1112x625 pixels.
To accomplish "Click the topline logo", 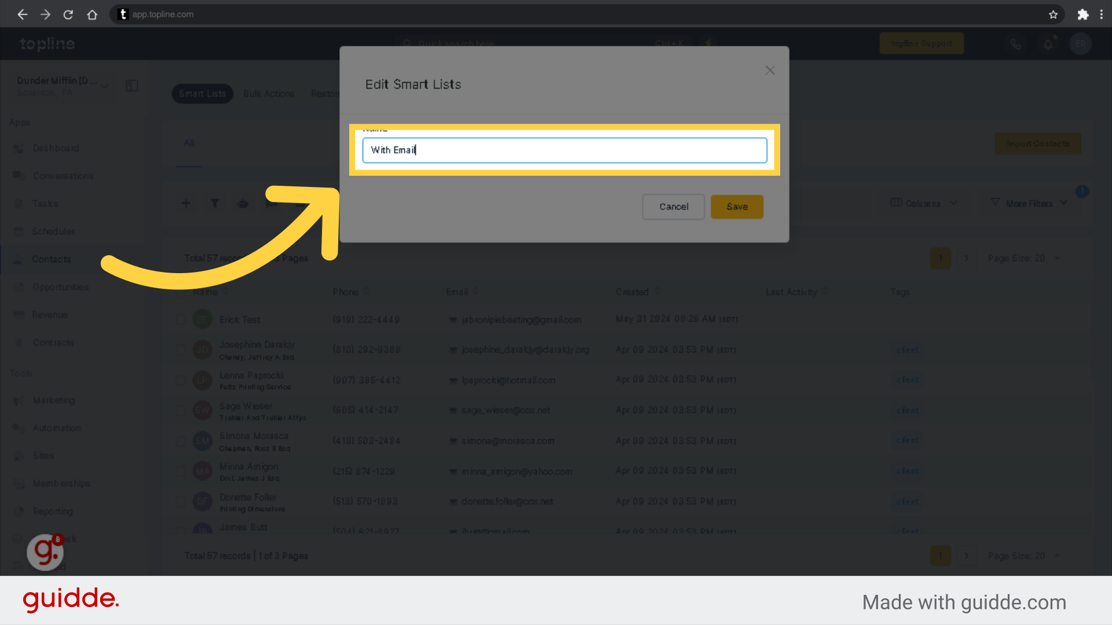I will coord(47,43).
